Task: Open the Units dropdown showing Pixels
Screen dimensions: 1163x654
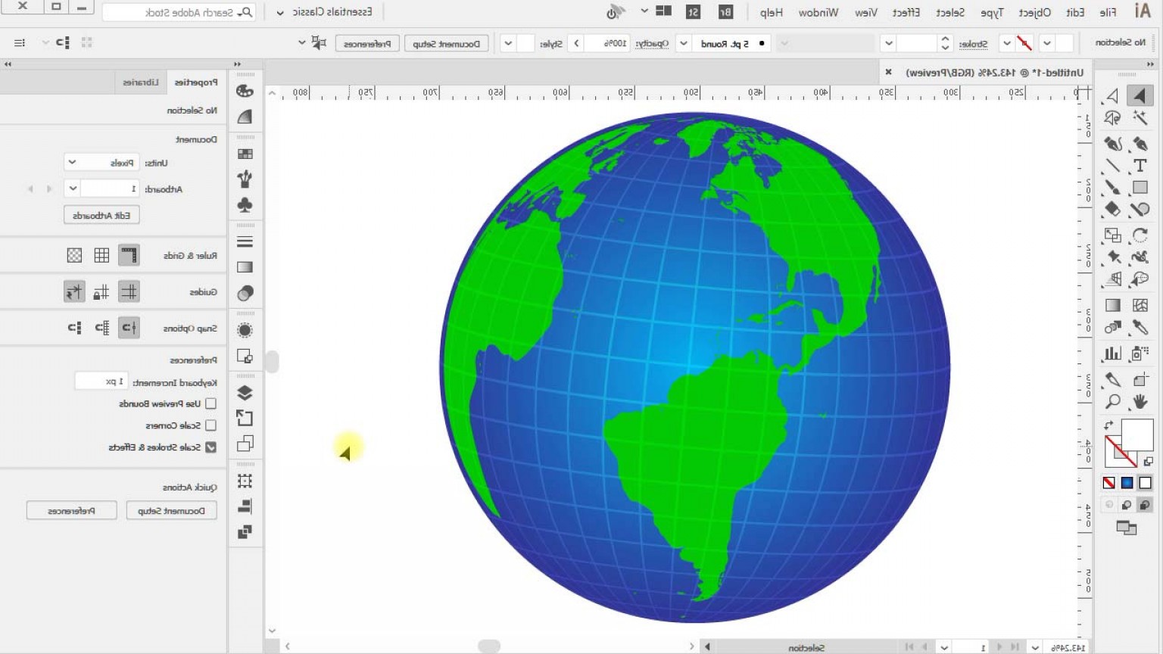Action: (x=101, y=161)
